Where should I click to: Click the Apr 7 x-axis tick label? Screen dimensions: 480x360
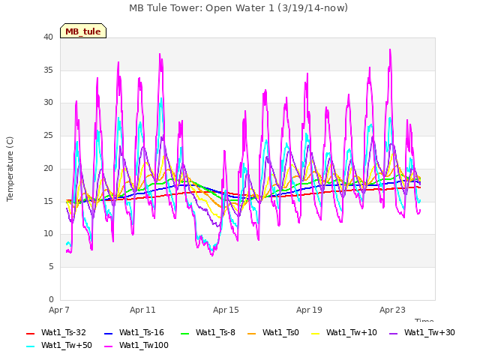(59, 310)
